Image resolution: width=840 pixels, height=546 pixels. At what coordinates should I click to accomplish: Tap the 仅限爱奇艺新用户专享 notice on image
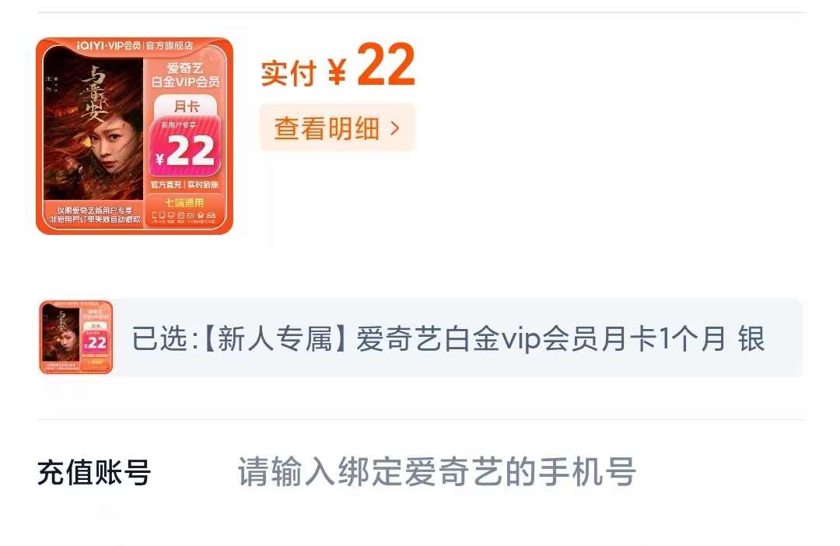tap(95, 210)
